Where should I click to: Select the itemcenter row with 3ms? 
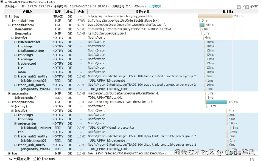(131, 34)
